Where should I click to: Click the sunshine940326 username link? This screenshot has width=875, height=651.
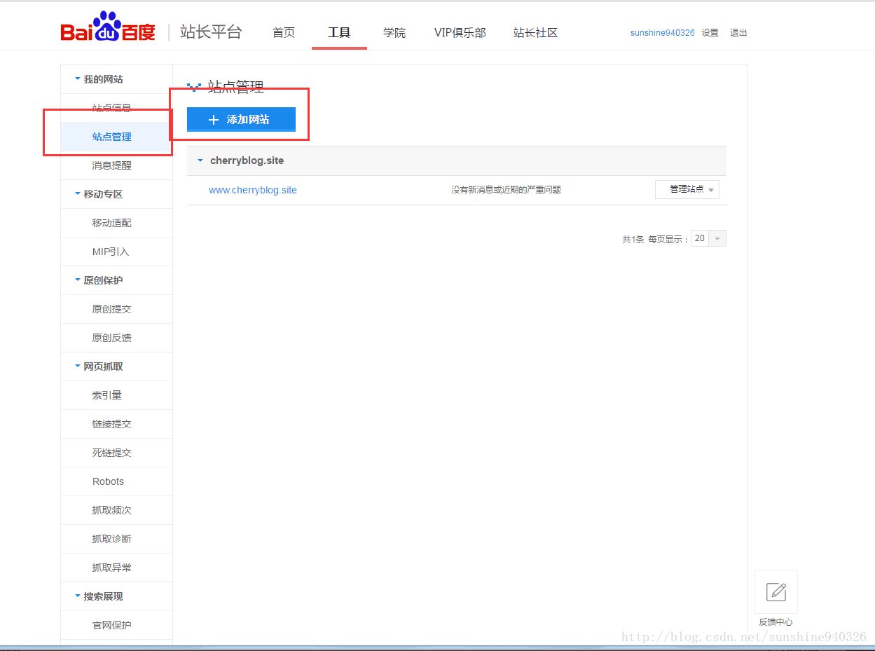tap(662, 33)
